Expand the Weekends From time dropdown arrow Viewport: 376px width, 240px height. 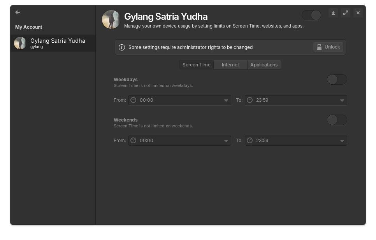point(226,141)
